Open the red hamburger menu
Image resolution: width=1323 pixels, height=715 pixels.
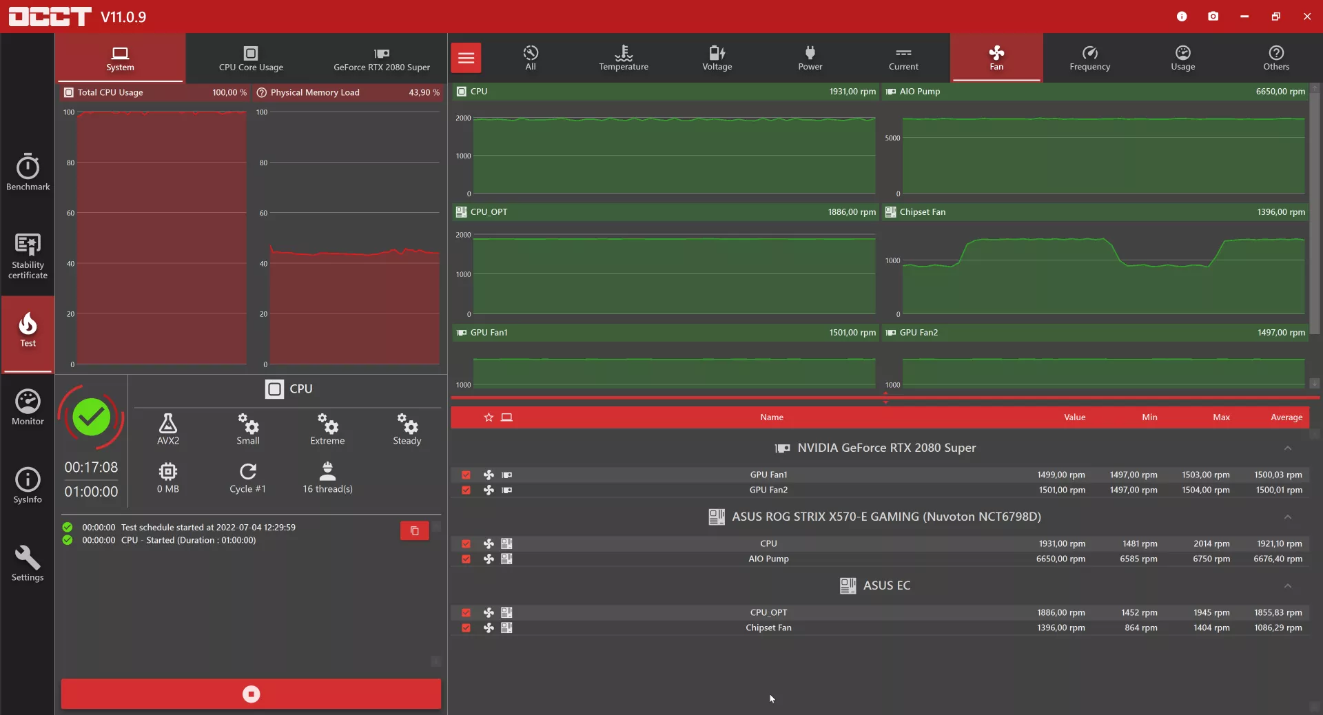[x=466, y=58]
